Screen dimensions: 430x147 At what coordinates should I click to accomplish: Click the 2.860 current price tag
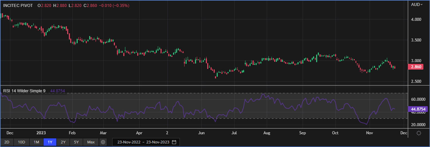(x=416, y=67)
